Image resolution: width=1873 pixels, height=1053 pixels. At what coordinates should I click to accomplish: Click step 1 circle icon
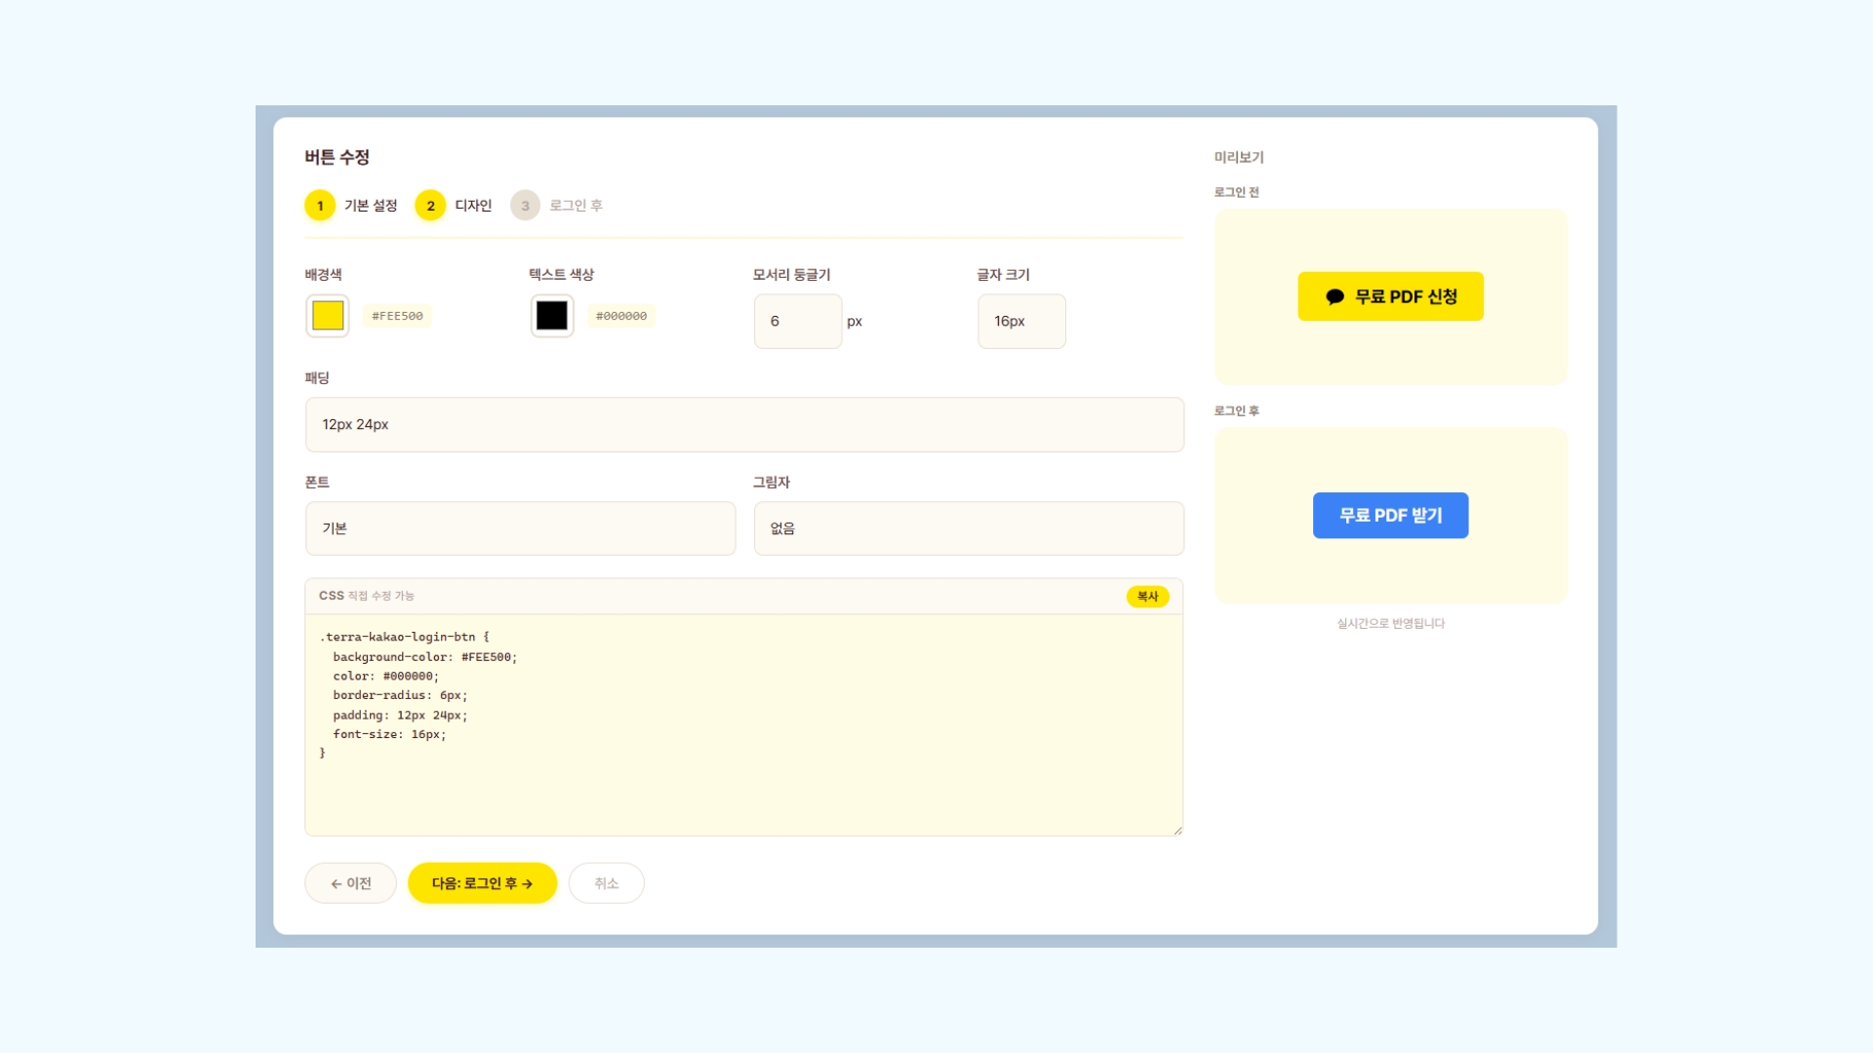click(320, 206)
